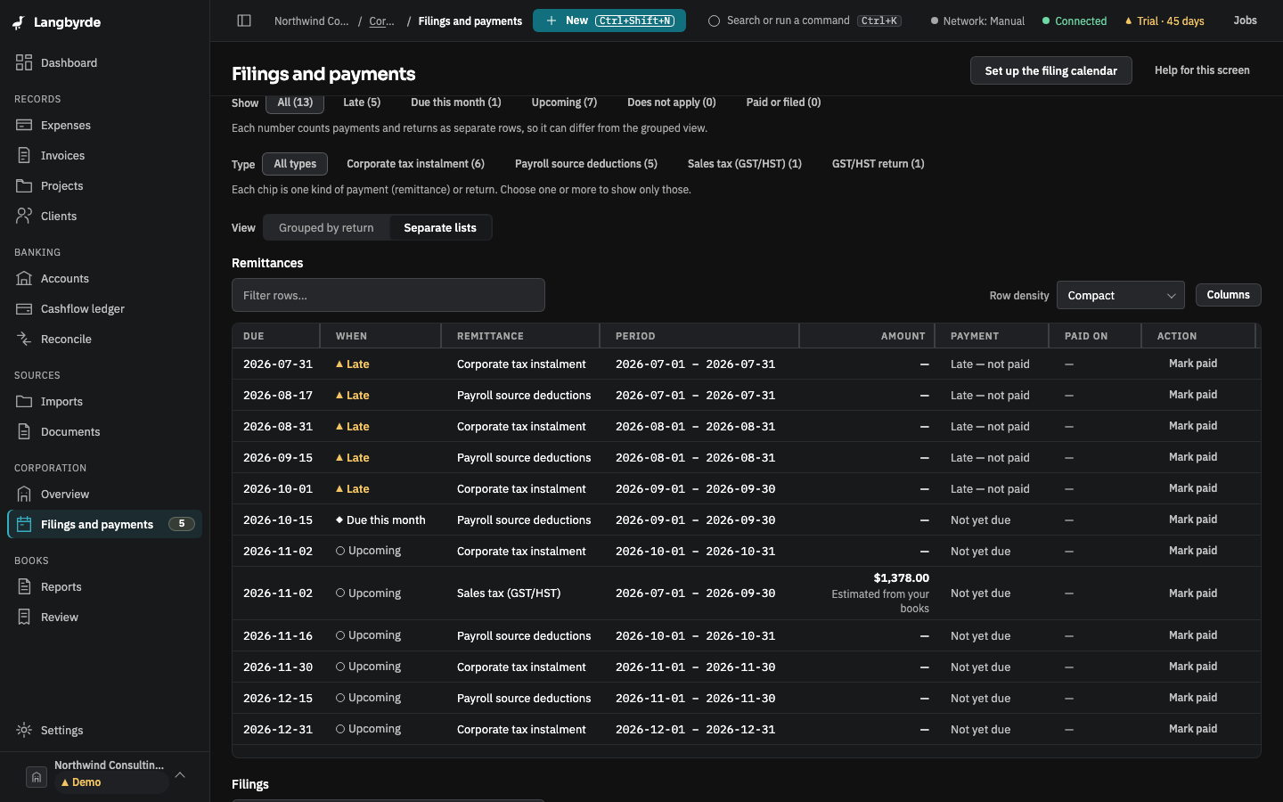Switch to Separate lists view
Viewport: 1283px width, 802px height.
[440, 228]
